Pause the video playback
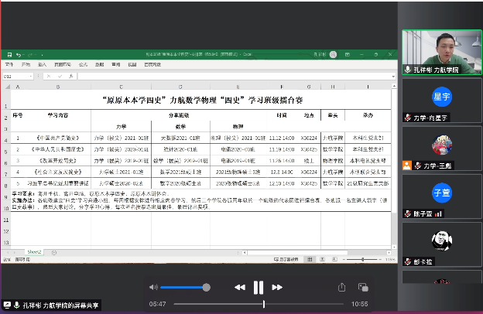483x314 pixels. coord(258,287)
